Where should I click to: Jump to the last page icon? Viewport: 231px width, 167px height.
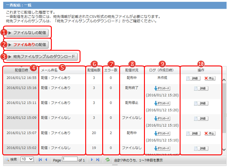tap(98, 160)
